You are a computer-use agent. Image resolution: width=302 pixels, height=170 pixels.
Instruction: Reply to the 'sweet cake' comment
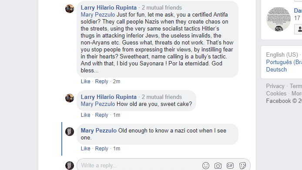[101, 115]
